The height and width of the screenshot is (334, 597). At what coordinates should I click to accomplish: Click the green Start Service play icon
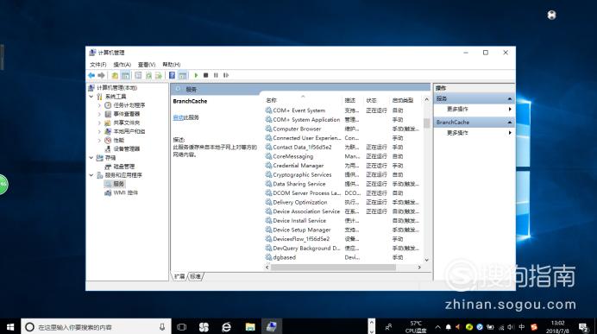196,75
